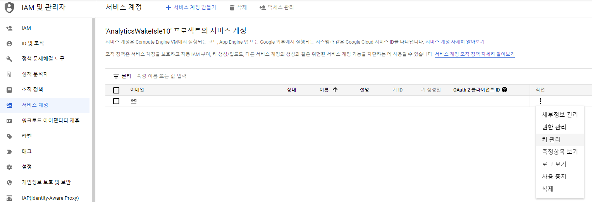This screenshot has width=592, height=202.
Task: Open IAM person-add icon in sidebar
Action: (x=9, y=28)
